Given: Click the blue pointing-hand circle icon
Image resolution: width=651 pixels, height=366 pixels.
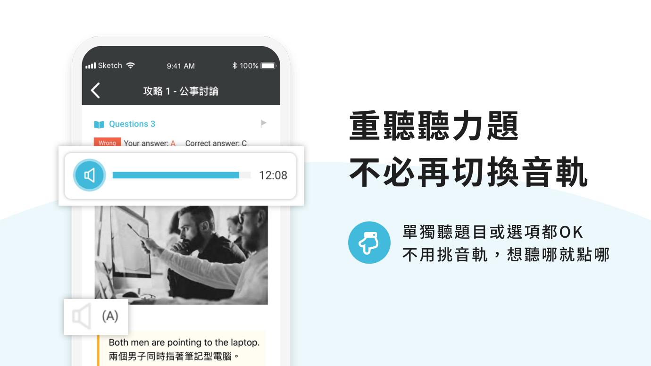Looking at the screenshot, I should point(369,242).
